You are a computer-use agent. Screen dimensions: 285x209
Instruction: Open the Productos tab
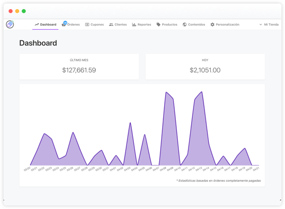click(169, 25)
